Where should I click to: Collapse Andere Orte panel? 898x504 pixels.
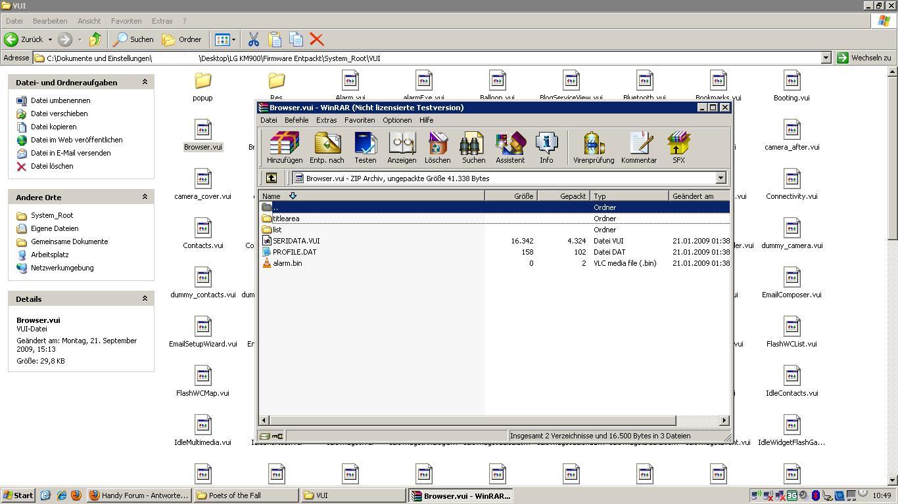click(145, 197)
